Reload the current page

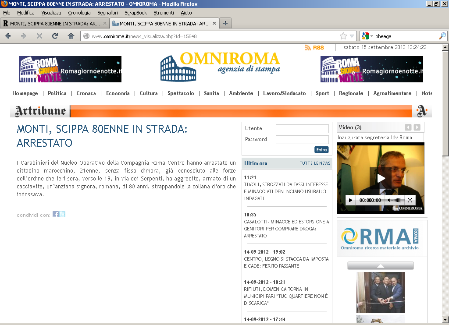pos(55,36)
